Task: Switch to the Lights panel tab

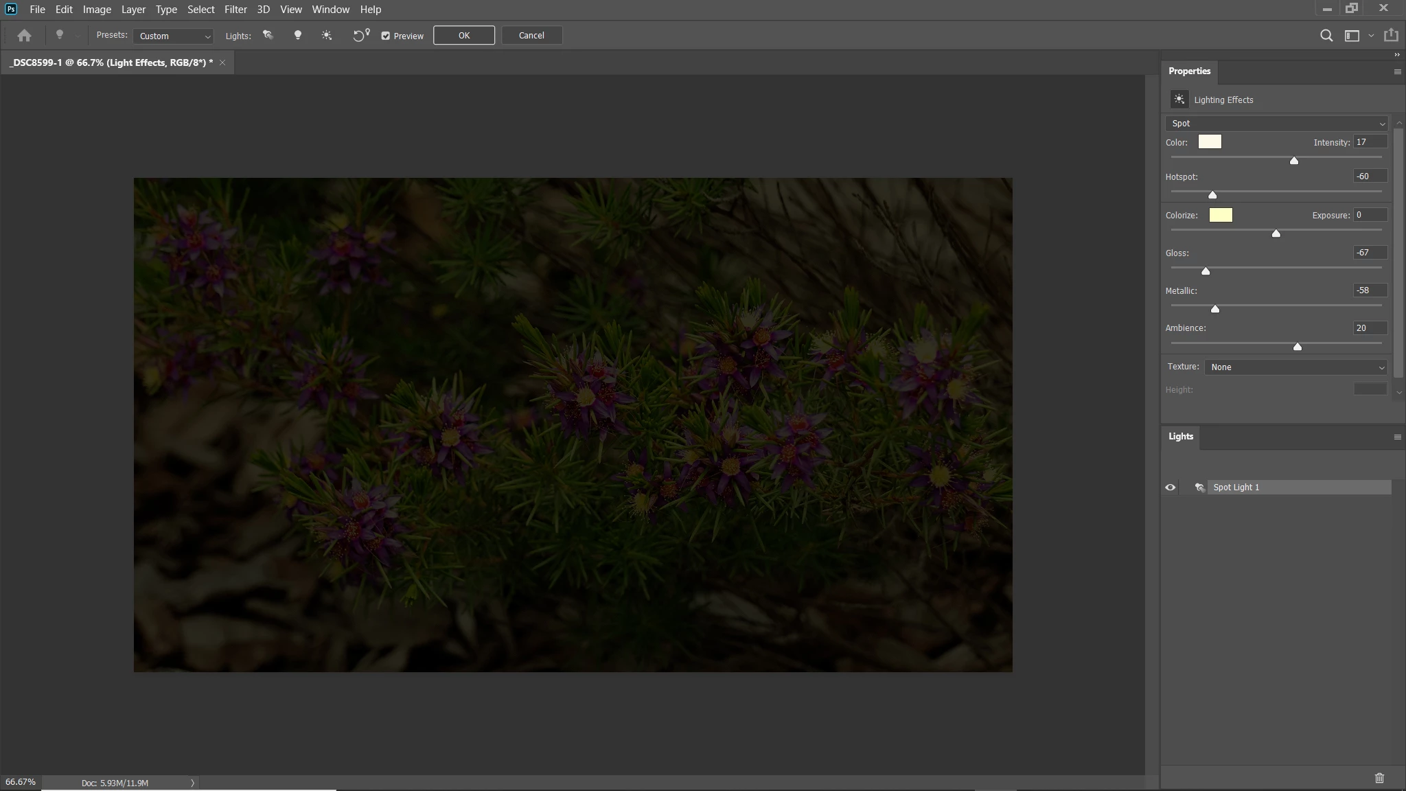Action: tap(1181, 437)
